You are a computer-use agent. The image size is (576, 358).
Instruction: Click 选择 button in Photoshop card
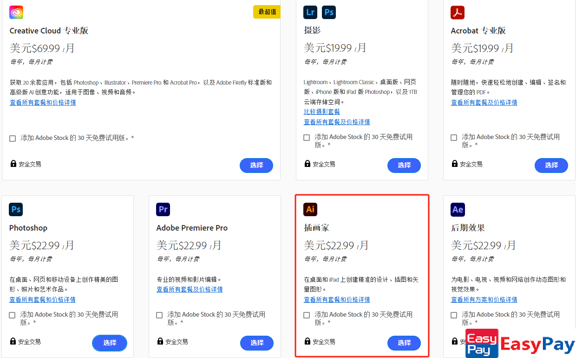coord(110,343)
